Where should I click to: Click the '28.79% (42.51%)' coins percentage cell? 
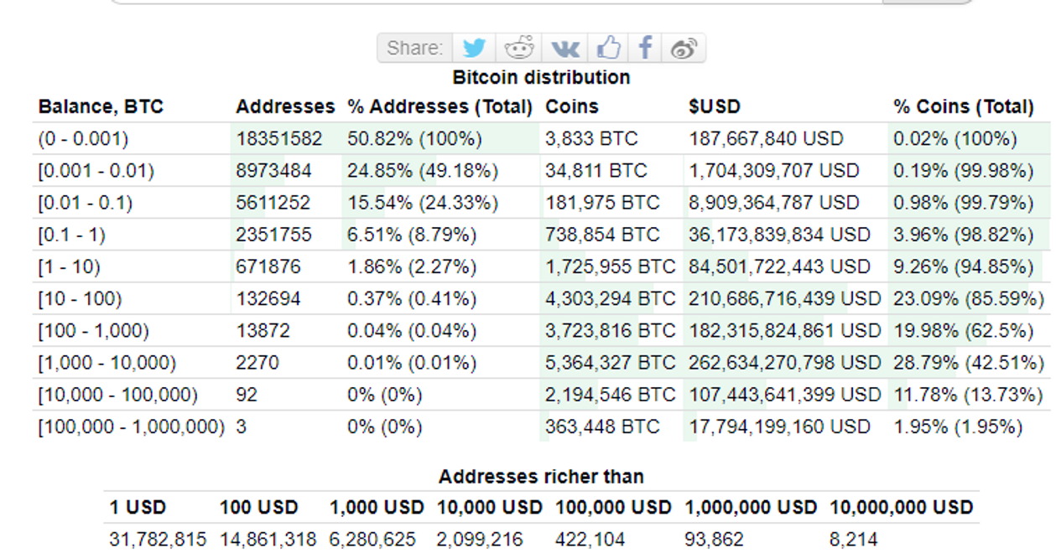click(x=968, y=363)
